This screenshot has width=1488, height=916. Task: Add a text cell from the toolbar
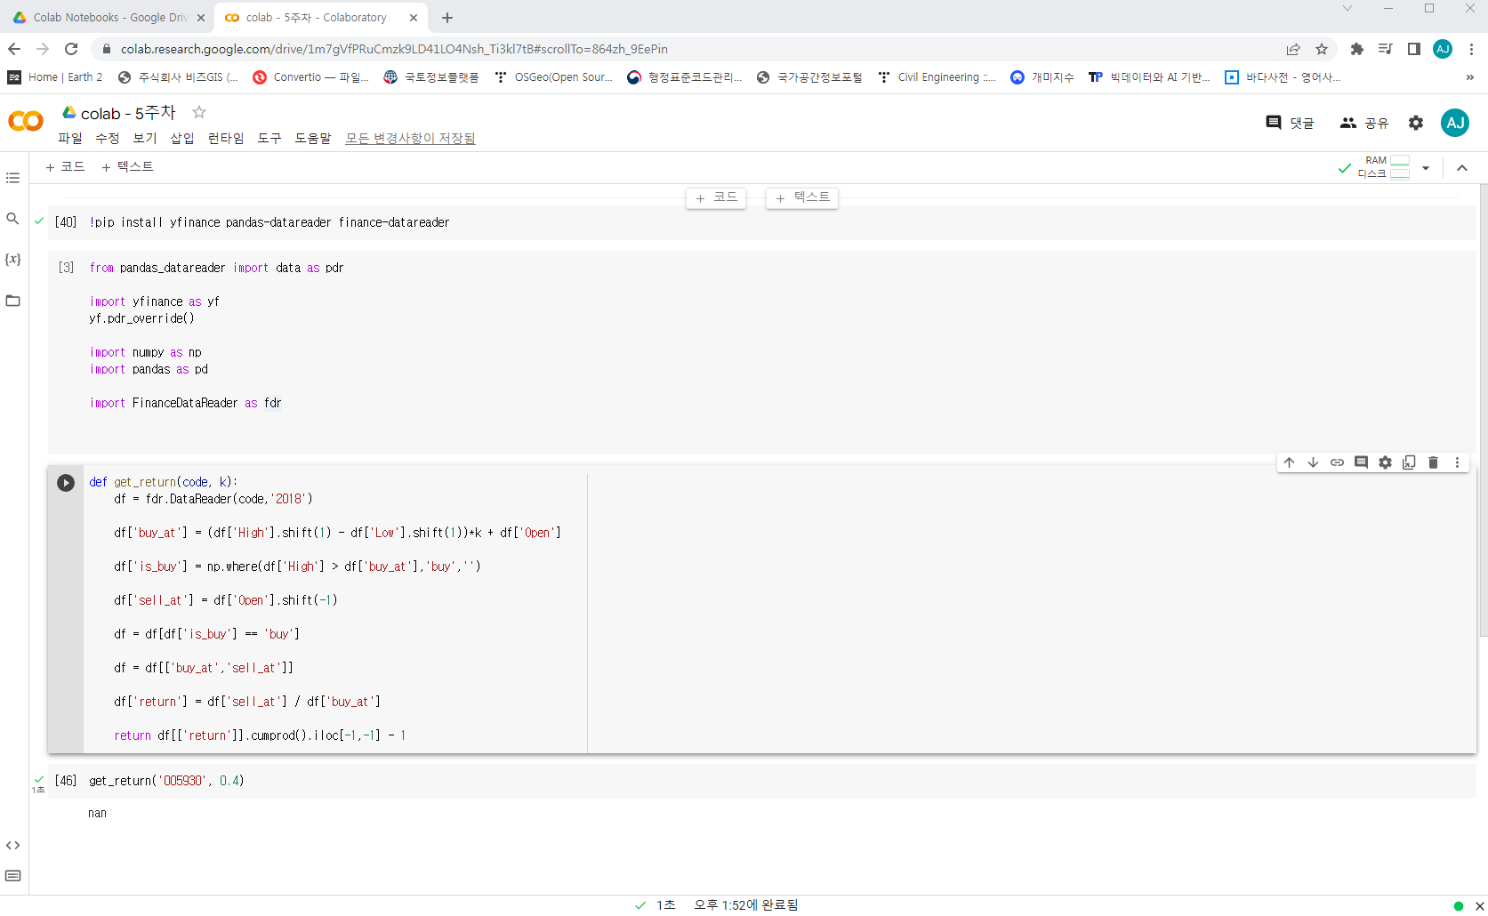click(x=127, y=167)
